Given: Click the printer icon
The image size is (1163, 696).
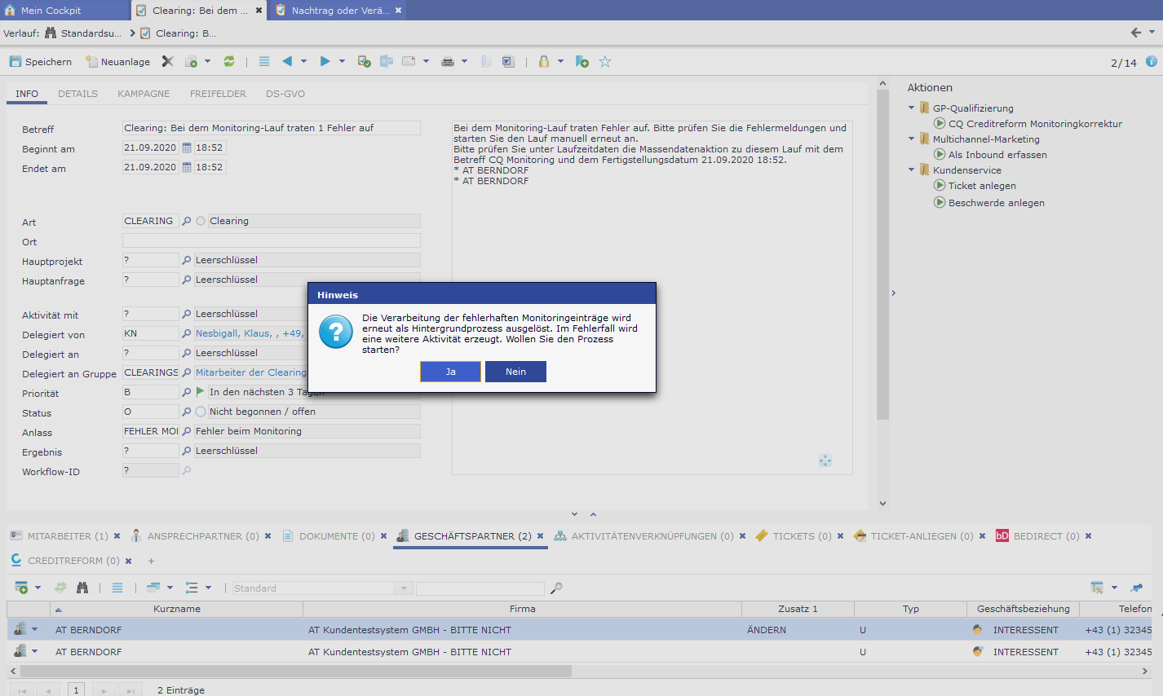Looking at the screenshot, I should point(447,62).
